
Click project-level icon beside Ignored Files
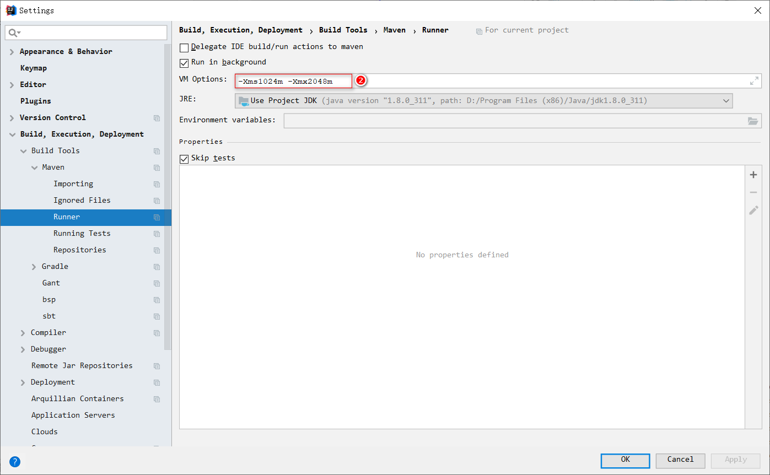[157, 201]
